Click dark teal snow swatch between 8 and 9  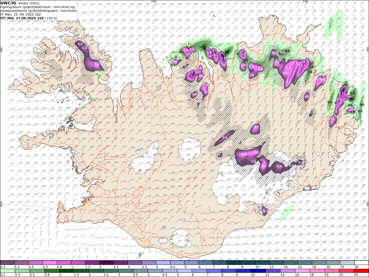pyautogui.click(x=234, y=263)
